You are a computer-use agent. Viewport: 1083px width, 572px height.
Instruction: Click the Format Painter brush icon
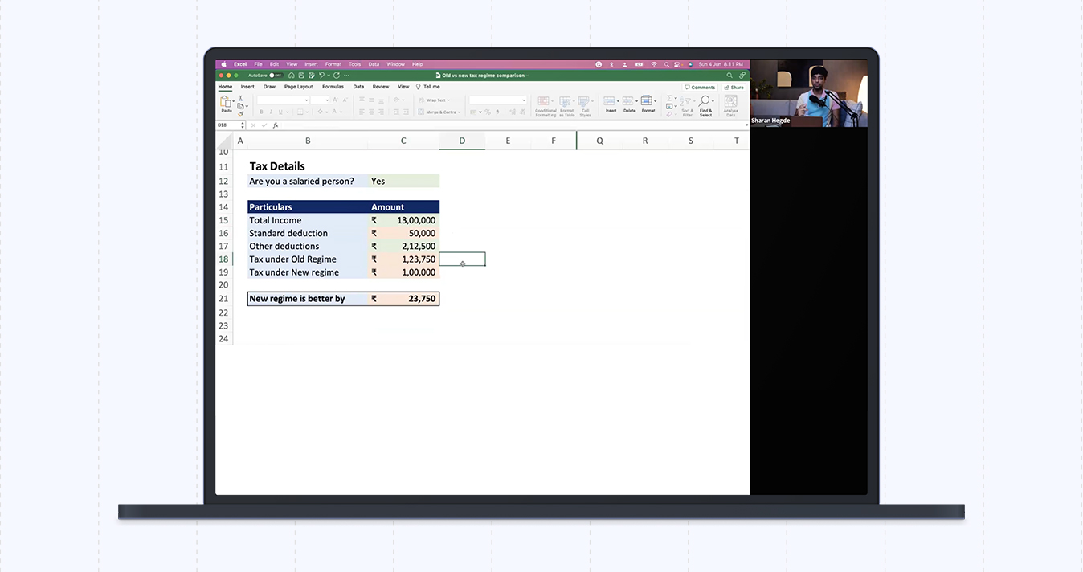[x=240, y=113]
